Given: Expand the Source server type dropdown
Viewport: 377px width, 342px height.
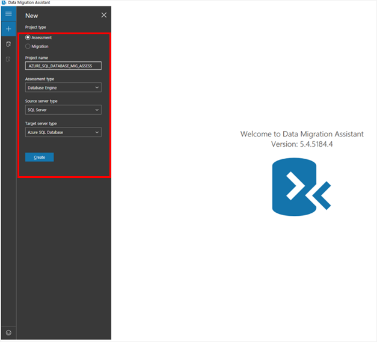Looking at the screenshot, I should coord(63,110).
